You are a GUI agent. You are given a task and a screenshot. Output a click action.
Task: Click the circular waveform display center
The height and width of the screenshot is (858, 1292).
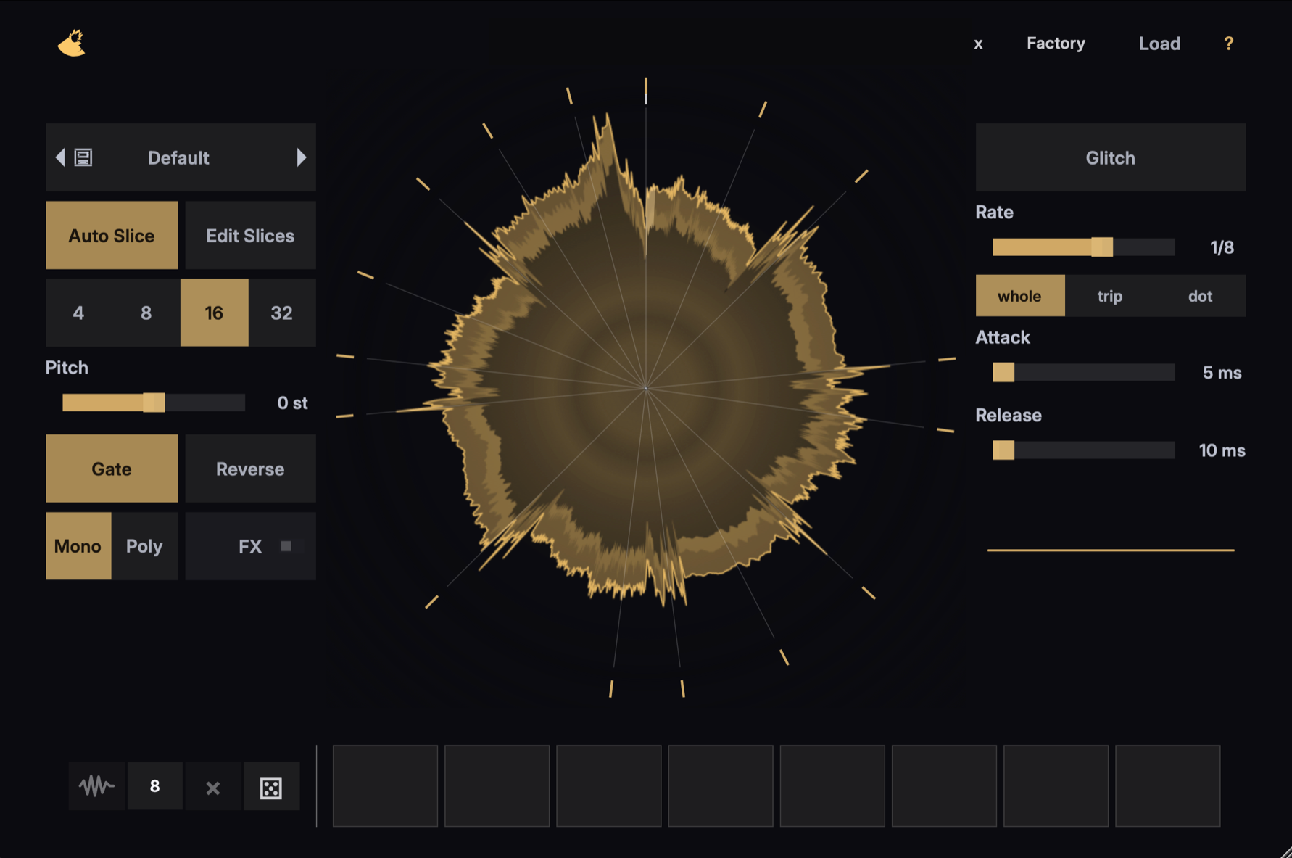(x=646, y=388)
